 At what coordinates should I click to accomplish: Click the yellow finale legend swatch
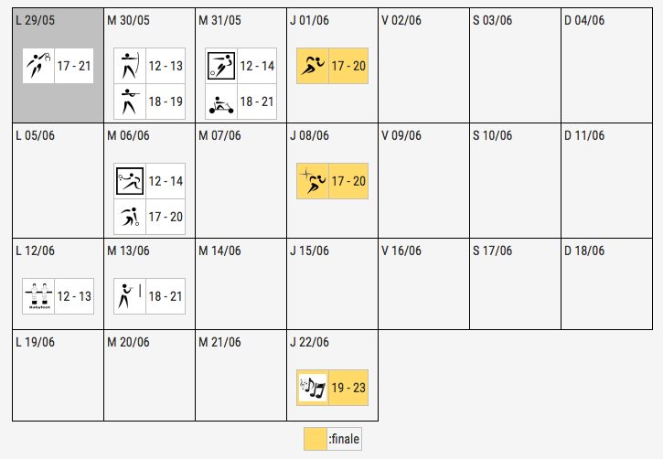(x=315, y=440)
